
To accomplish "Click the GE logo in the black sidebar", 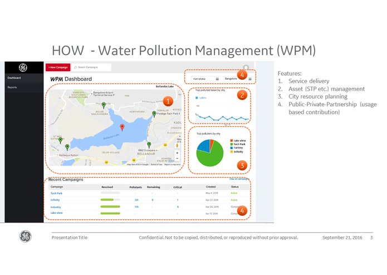I will tap(23, 67).
